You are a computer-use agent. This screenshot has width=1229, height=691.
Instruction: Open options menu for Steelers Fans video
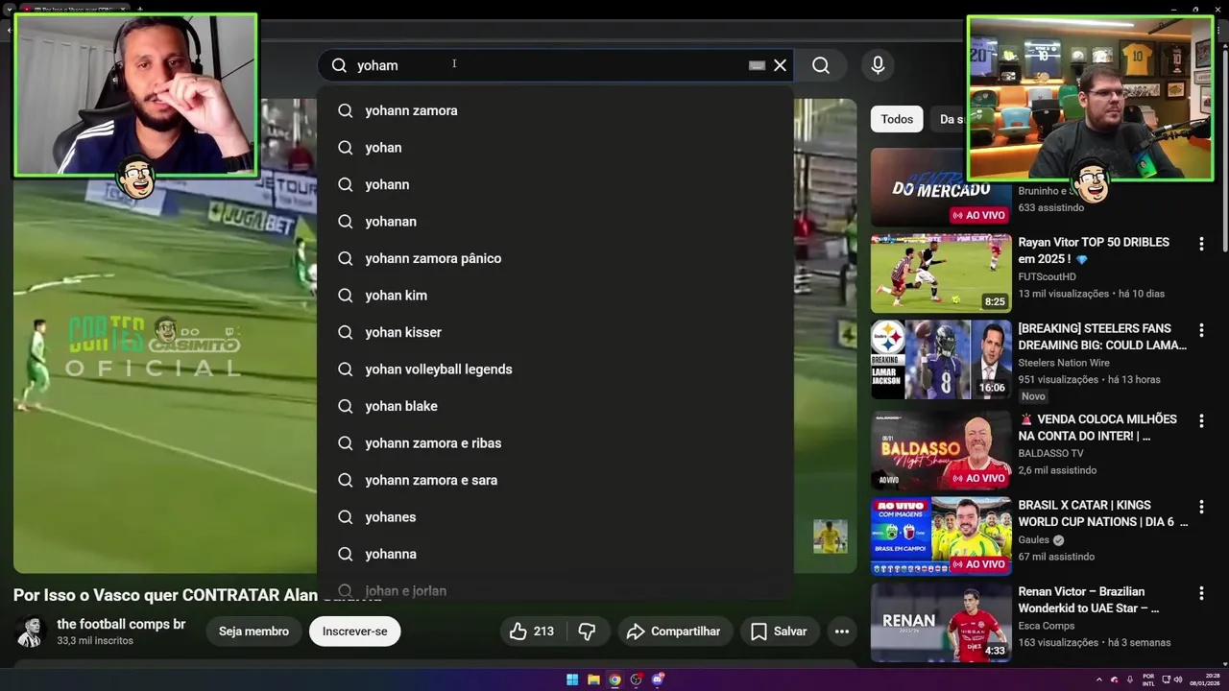point(1201,330)
